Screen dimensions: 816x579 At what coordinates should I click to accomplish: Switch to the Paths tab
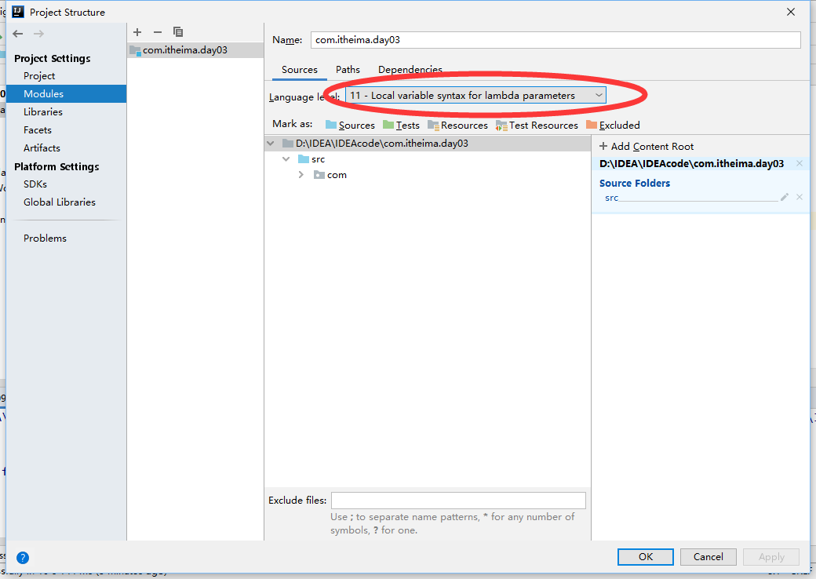[348, 70]
